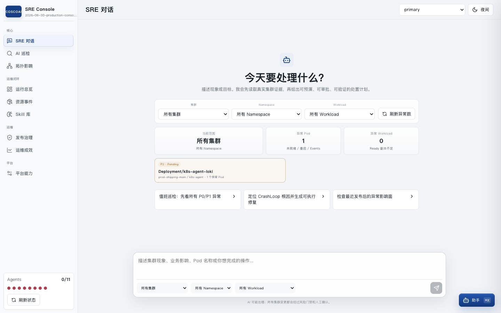The image size is (501, 313).
Task: Select 定位 CrashLoop 根因并生成可执行修复
Action: [x=287, y=200]
